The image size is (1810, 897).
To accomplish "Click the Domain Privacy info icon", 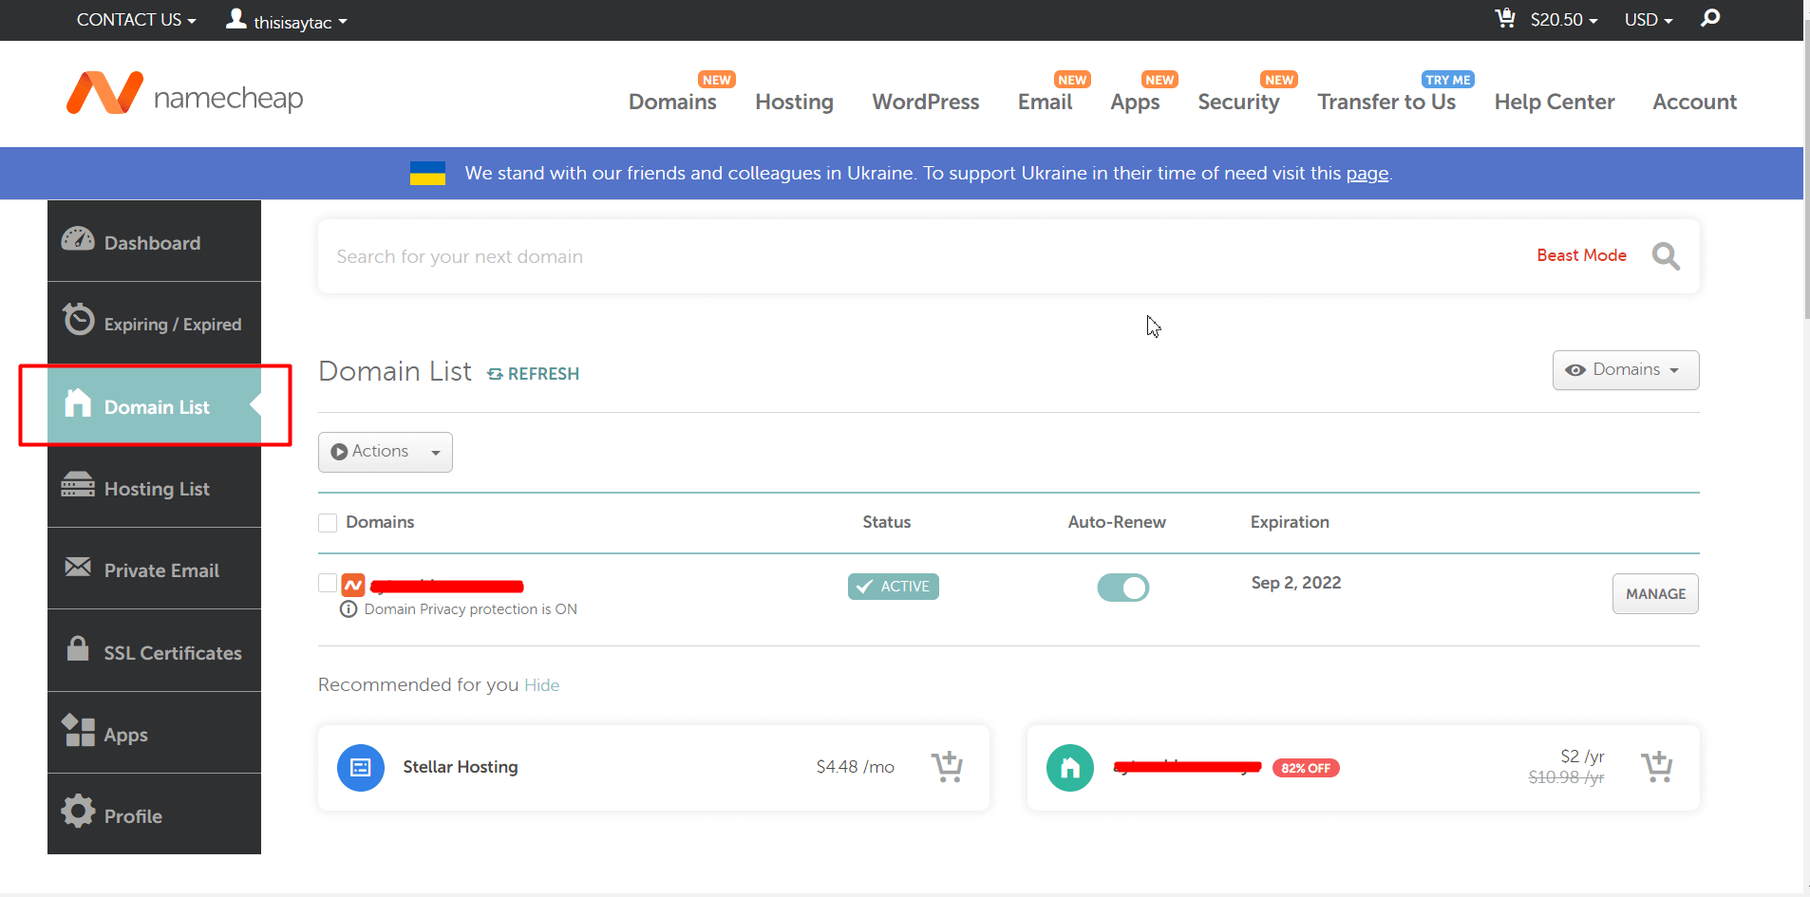I will (349, 609).
